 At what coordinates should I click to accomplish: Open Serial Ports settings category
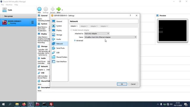pos(60,48)
